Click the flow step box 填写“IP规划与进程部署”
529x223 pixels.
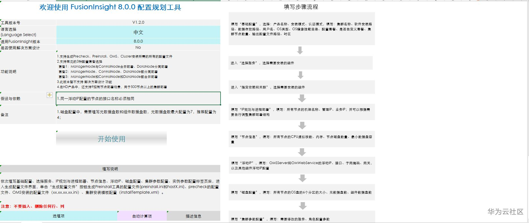302,112
